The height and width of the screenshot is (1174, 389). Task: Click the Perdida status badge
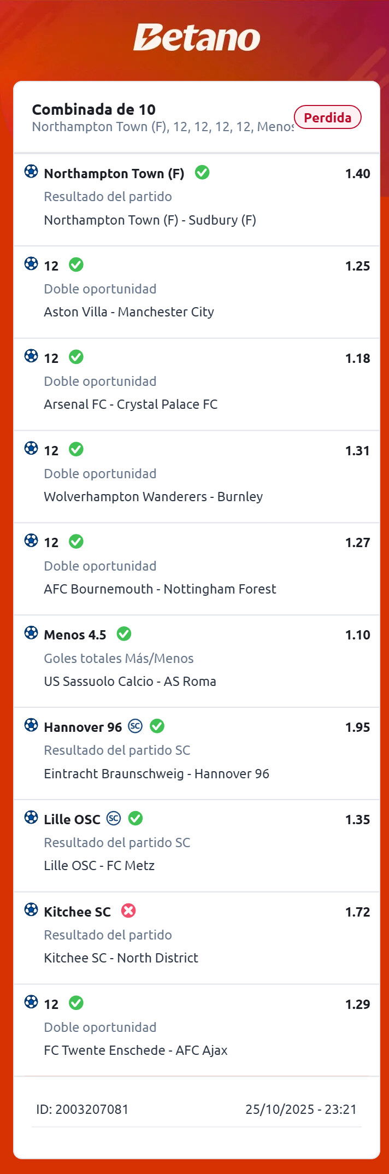[x=327, y=118]
